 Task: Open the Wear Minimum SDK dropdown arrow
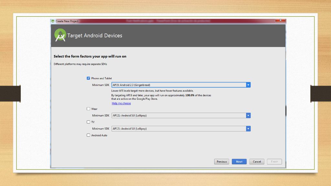(x=248, y=115)
